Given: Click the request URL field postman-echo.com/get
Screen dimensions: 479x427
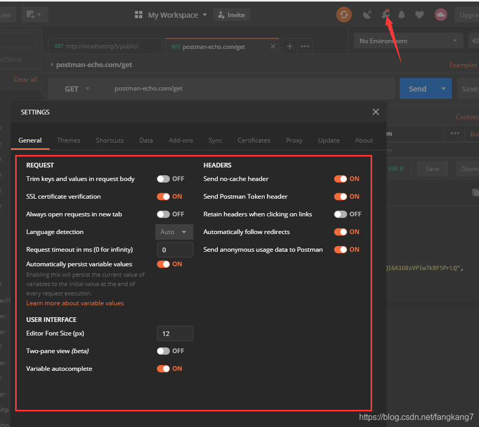Looking at the screenshot, I should [x=252, y=88].
